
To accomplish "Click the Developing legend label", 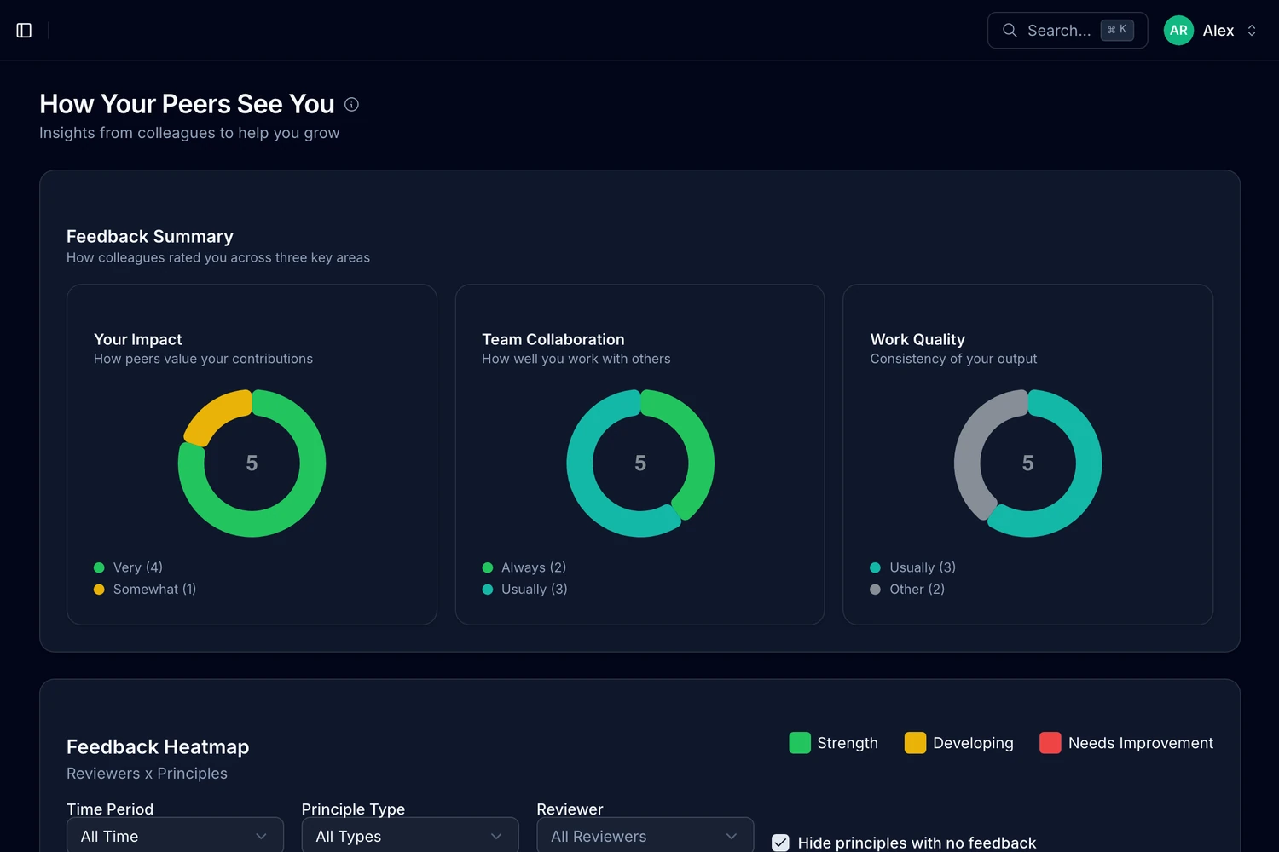I will point(973,743).
